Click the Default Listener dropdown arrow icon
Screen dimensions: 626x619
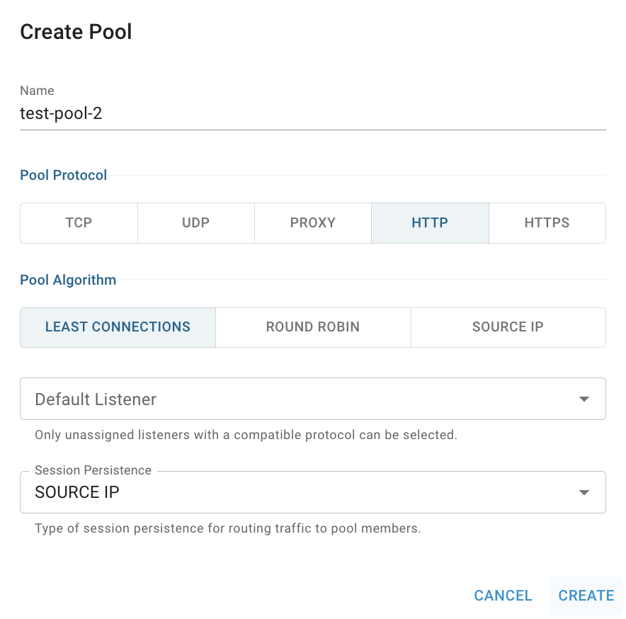click(x=584, y=399)
